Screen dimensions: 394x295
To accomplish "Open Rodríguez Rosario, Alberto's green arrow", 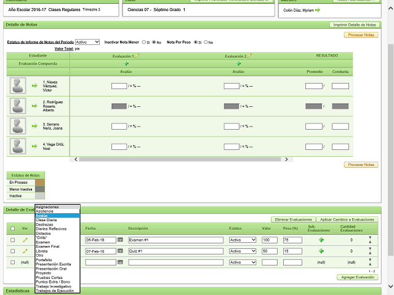I will click(34, 106).
